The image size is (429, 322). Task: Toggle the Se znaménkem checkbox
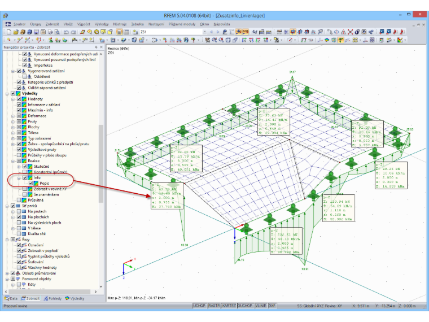(x=25, y=194)
